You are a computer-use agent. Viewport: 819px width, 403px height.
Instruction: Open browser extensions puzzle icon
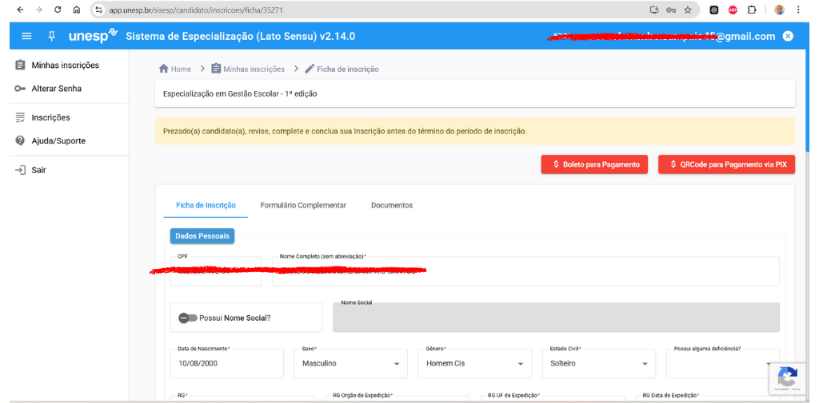point(751,10)
